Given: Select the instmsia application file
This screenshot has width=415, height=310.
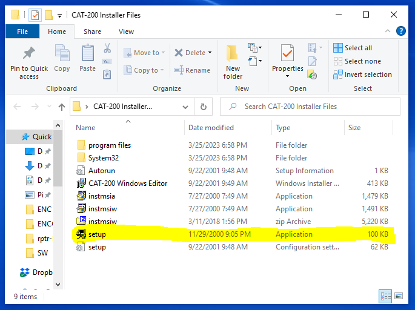Looking at the screenshot, I should pyautogui.click(x=233, y=196).
